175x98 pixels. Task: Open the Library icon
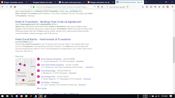[x=147, y=7]
